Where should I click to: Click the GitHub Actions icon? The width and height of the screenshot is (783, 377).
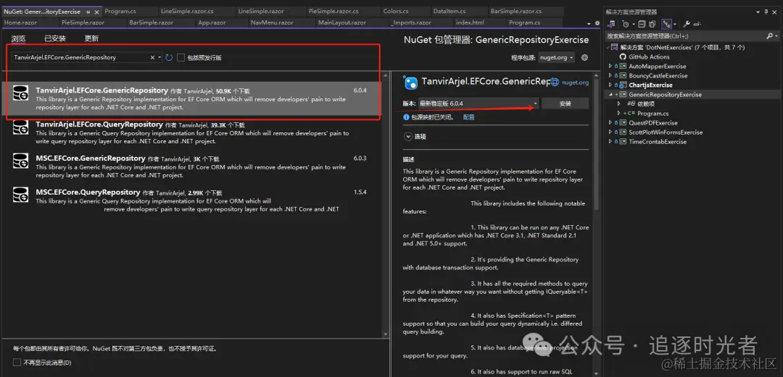623,57
